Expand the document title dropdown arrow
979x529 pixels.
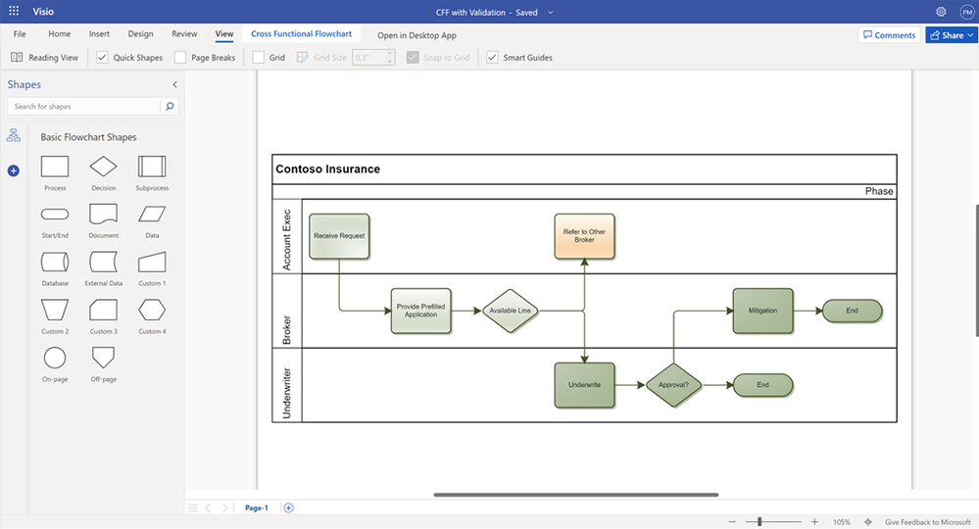point(550,12)
